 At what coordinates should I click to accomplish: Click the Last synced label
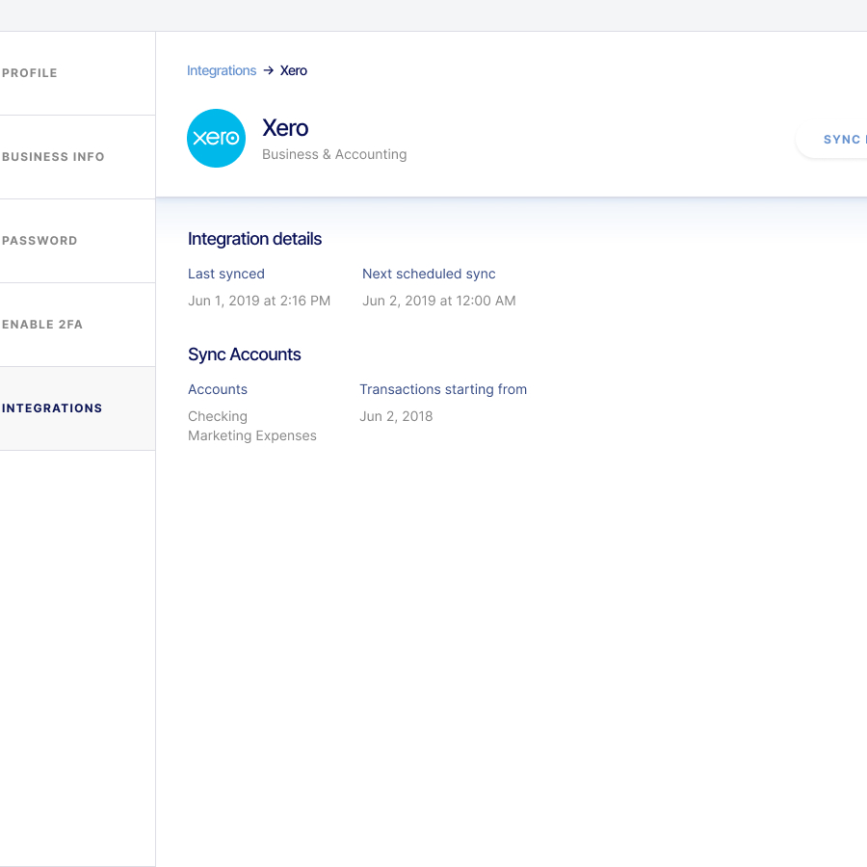click(x=226, y=274)
